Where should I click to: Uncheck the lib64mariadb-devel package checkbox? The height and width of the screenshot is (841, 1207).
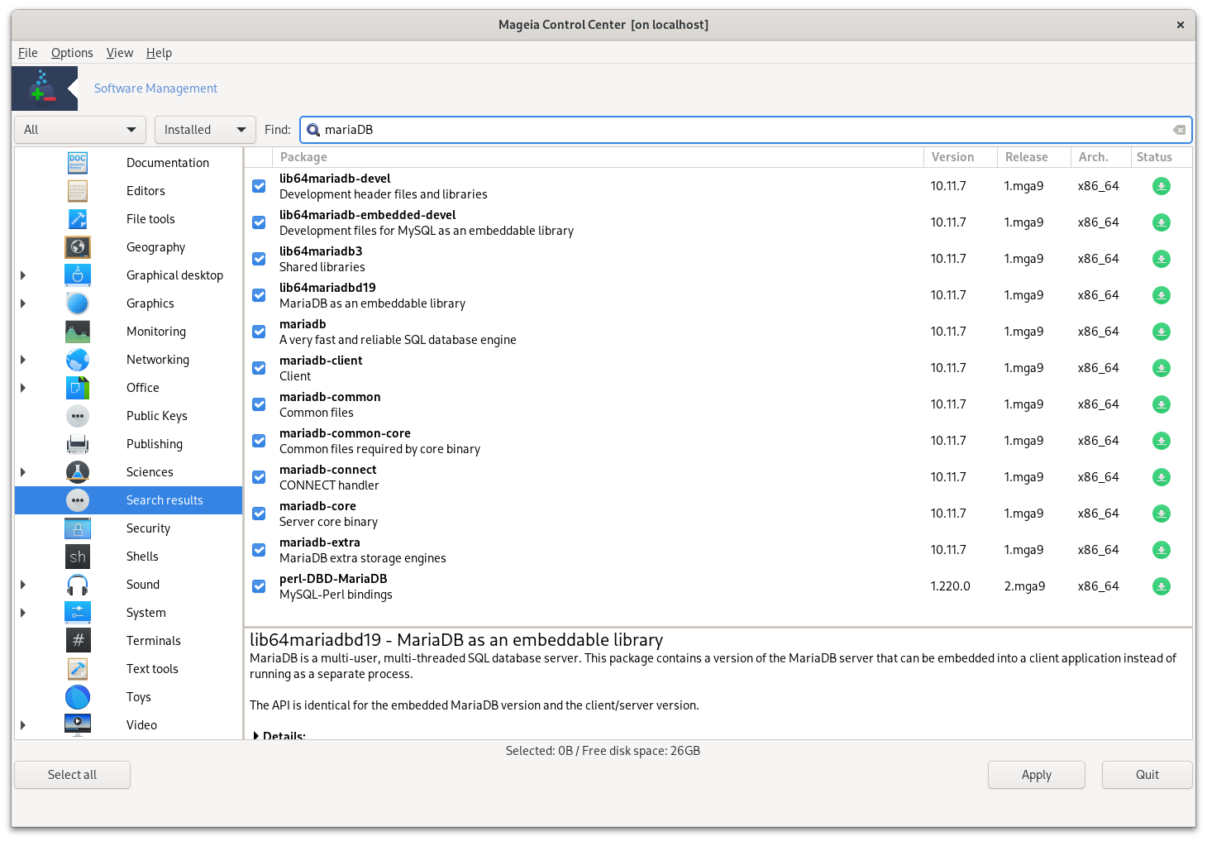(259, 186)
